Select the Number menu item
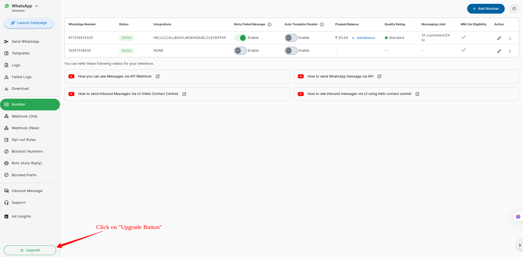Screen dimensions: 523x257 (30, 104)
